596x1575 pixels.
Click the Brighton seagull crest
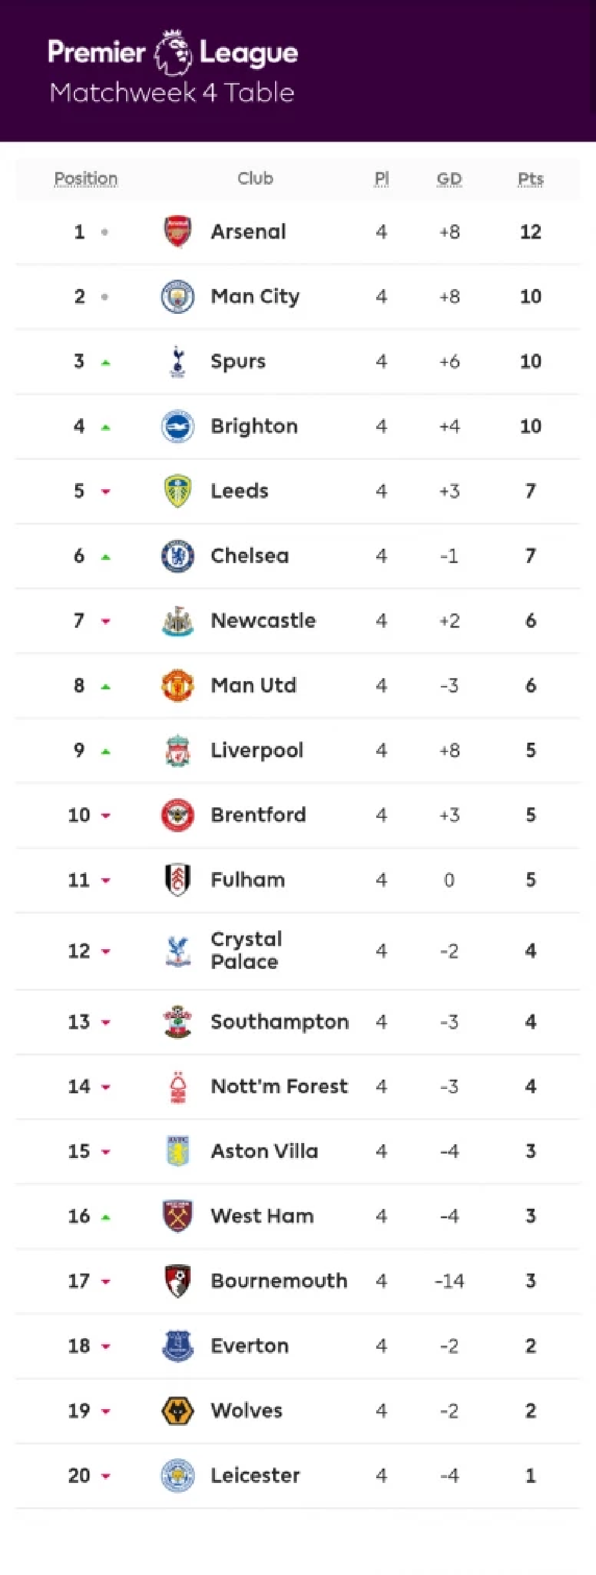click(178, 426)
